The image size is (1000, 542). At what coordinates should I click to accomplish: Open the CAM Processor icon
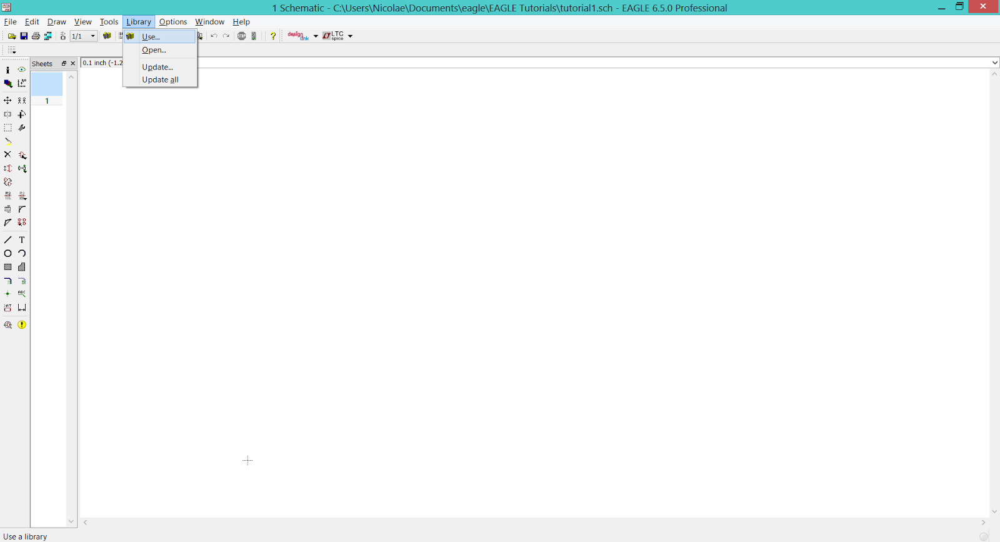pos(48,36)
